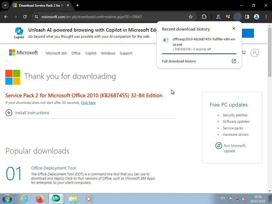Image resolution: width=272 pixels, height=204 pixels.
Task: Open the Microsoft 365 menu item
Action: coord(56,53)
